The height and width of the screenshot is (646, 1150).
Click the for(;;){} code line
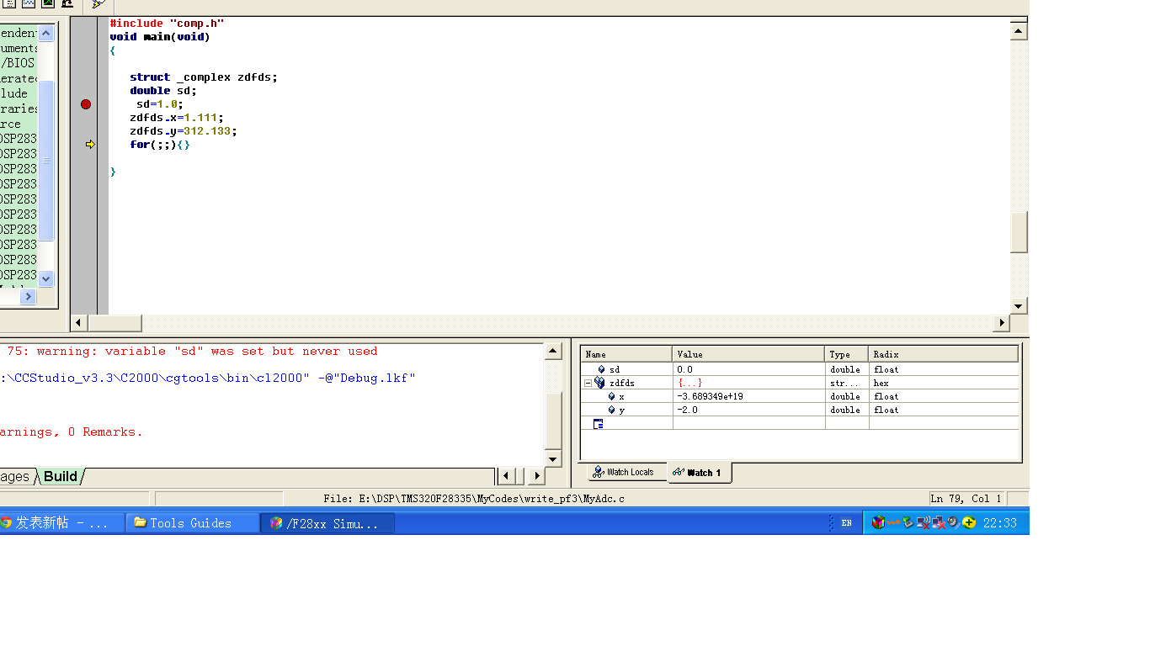pos(160,145)
